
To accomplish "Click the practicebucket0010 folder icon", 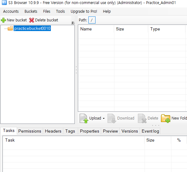I will coord(10,29).
